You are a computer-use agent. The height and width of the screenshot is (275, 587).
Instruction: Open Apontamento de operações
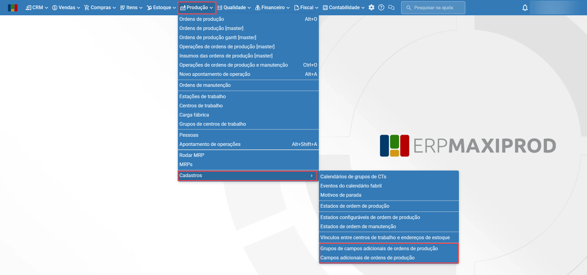coord(248,144)
